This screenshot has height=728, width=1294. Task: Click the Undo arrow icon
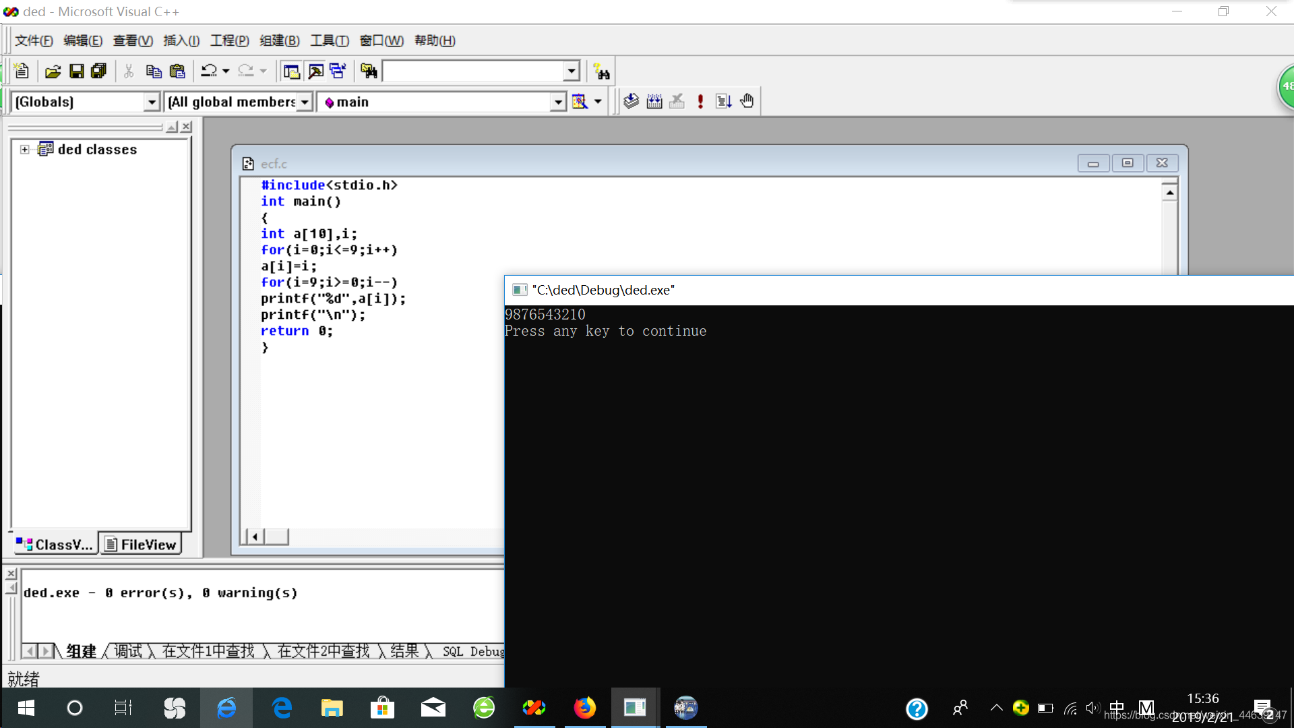[209, 71]
